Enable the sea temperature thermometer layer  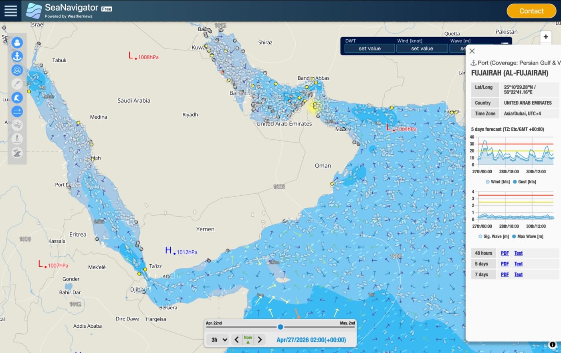pos(17,139)
